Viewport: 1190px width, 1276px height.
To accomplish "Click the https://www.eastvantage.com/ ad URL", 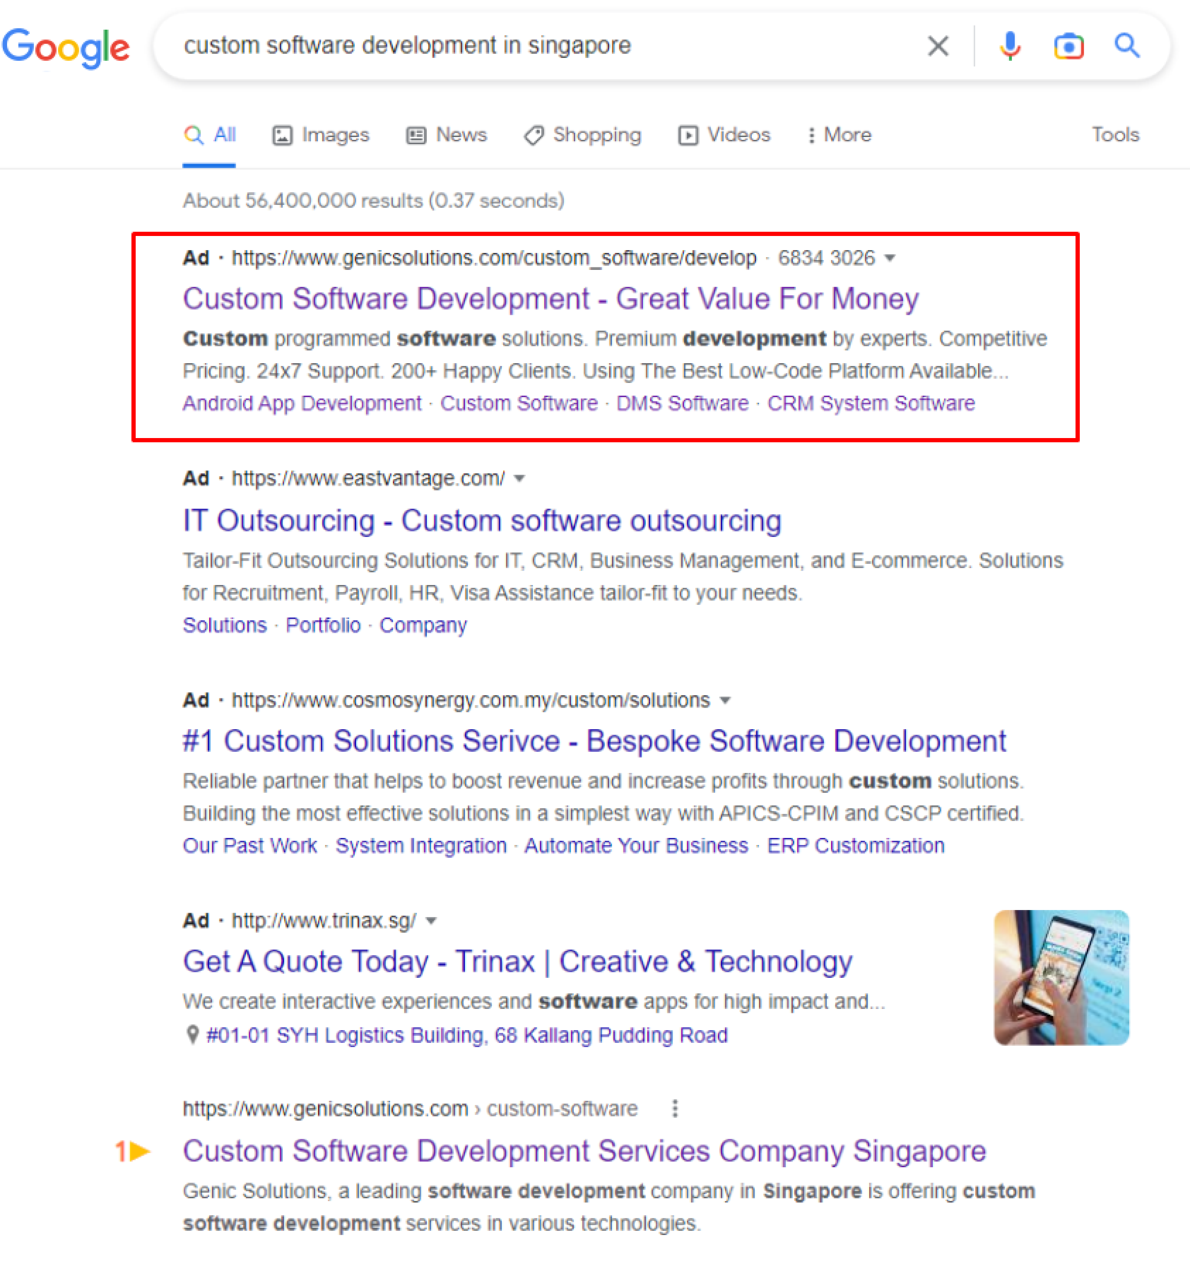I will [x=368, y=478].
